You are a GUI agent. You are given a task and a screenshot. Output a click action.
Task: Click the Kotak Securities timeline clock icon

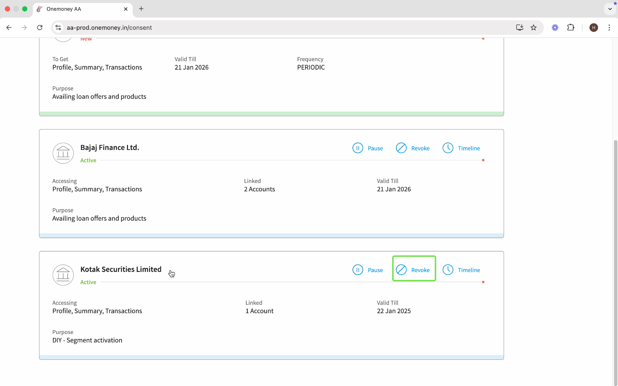[x=448, y=270]
